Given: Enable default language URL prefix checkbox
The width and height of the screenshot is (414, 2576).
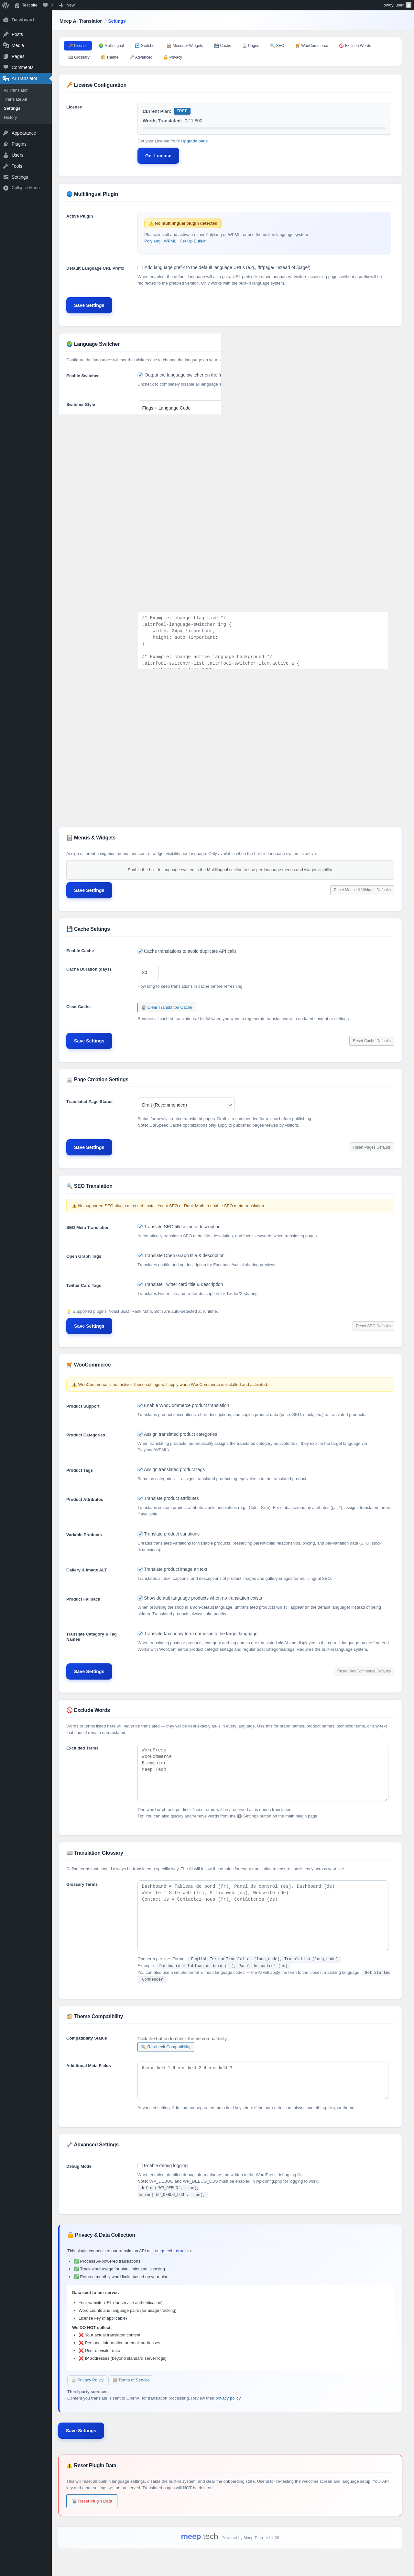Looking at the screenshot, I should click(x=140, y=268).
